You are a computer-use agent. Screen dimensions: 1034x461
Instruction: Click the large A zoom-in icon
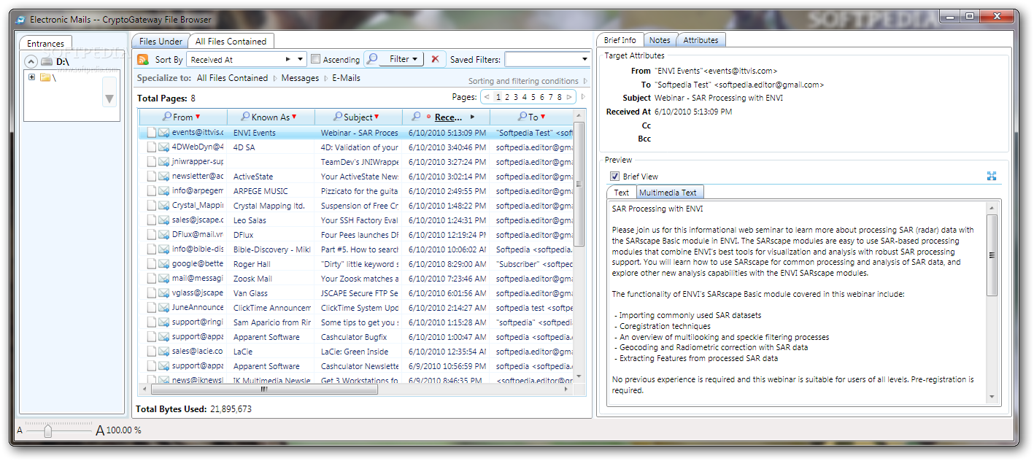click(x=100, y=430)
